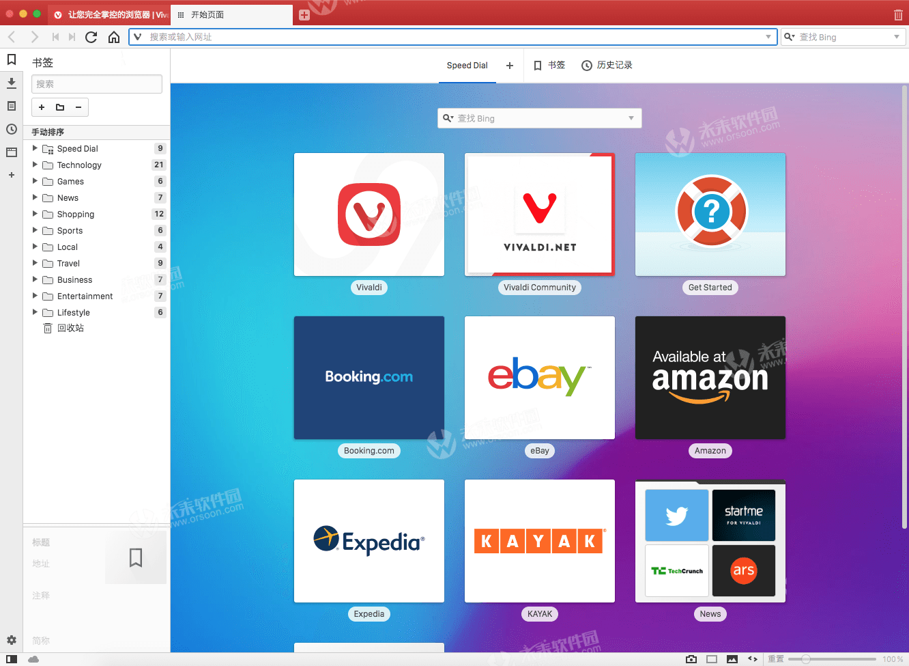The height and width of the screenshot is (666, 909).
Task: Expand the Shopping bookmark folder
Action: (35, 214)
